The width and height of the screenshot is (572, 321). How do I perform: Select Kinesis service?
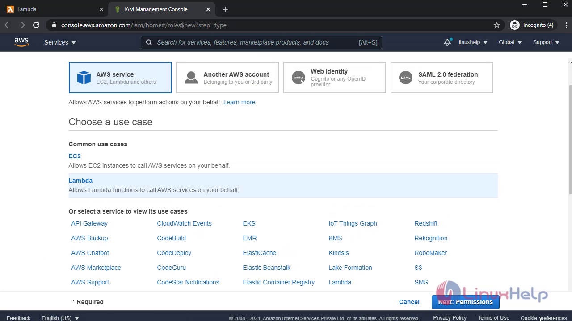pos(339,253)
